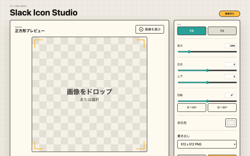The image size is (250, 156).
Task: Open the 余白色 color swatch
Action: [x=231, y=123]
